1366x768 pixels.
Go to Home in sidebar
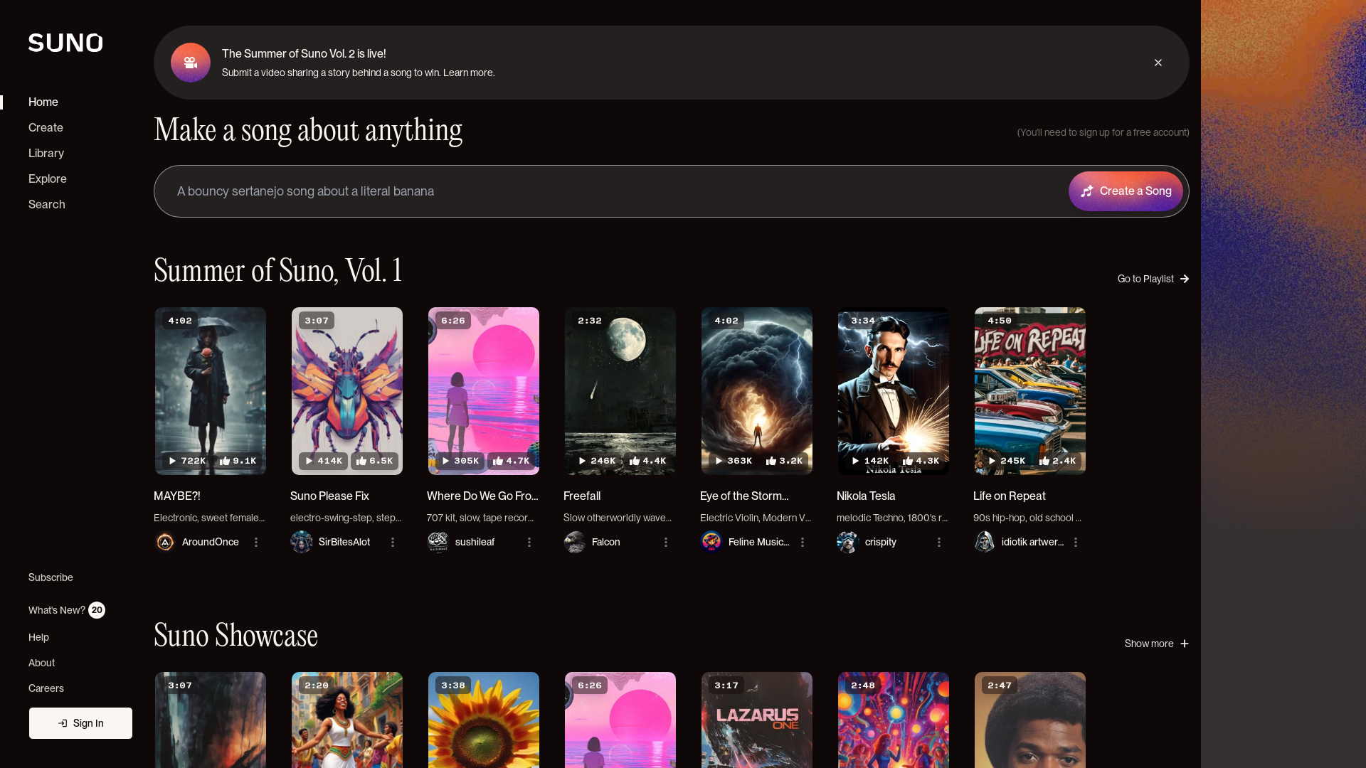[43, 102]
